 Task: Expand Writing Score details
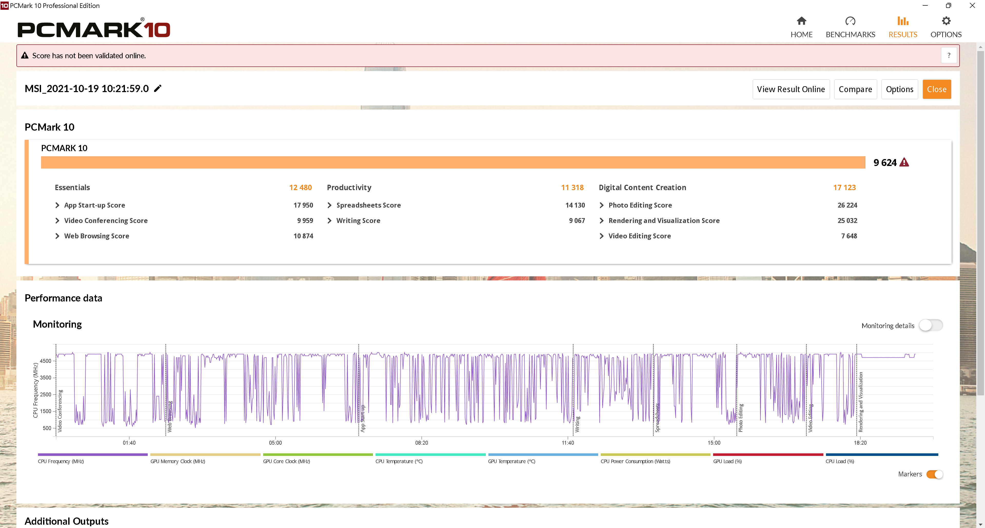pos(330,221)
